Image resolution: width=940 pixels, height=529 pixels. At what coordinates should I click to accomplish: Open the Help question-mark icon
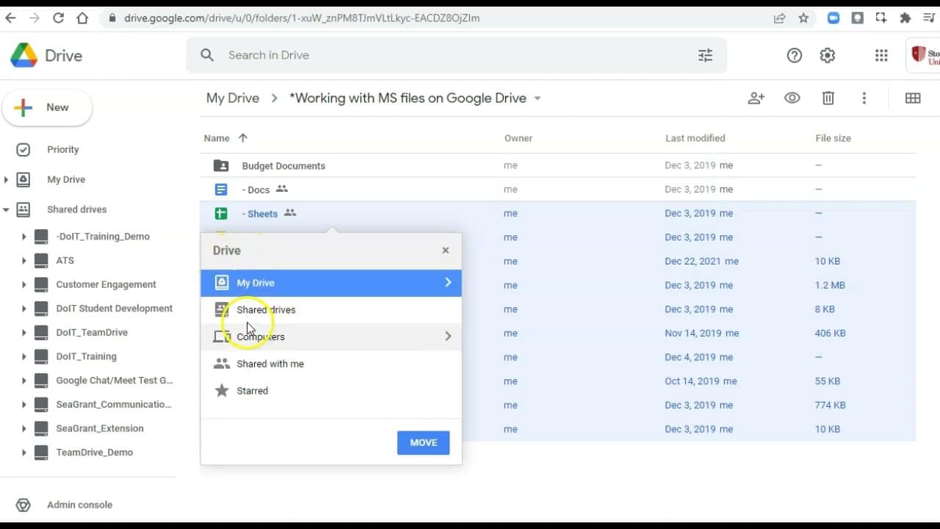click(x=794, y=55)
